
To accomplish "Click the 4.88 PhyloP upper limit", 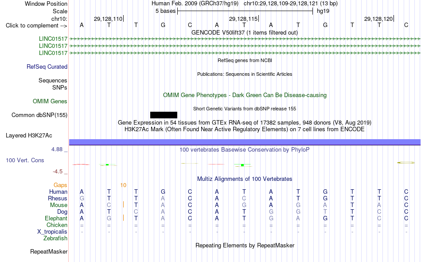I will click(x=57, y=149).
